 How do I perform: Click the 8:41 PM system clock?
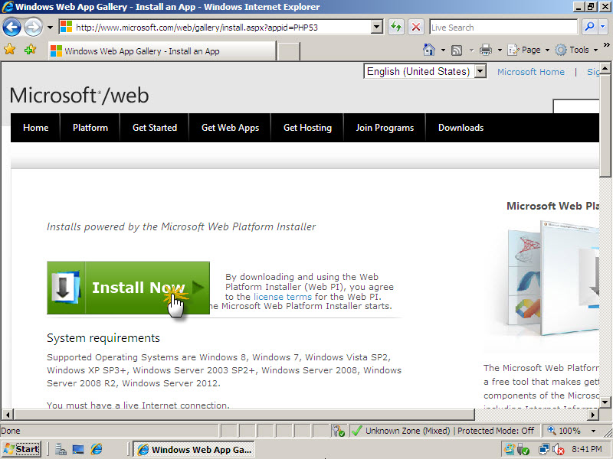click(586, 449)
